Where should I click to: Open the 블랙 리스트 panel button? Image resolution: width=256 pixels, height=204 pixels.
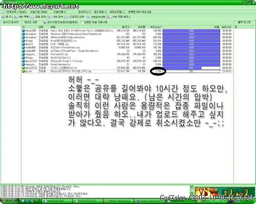pos(244,22)
